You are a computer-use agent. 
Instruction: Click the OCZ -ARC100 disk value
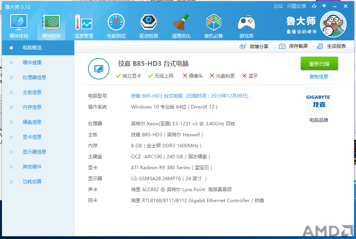coord(171,157)
